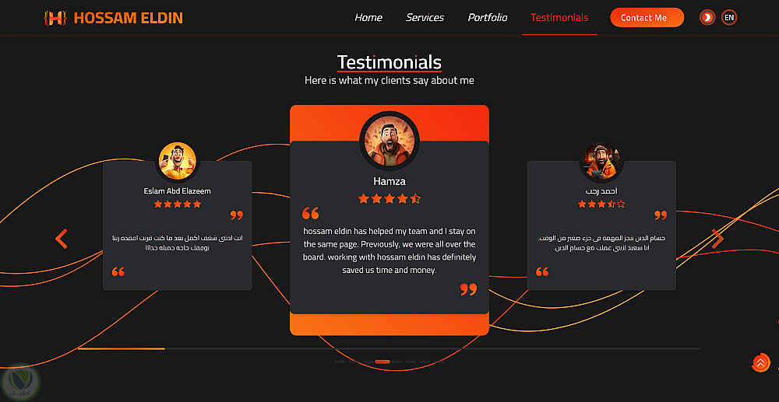Open the Services menu item
Image resolution: width=779 pixels, height=402 pixels.
[x=425, y=18]
